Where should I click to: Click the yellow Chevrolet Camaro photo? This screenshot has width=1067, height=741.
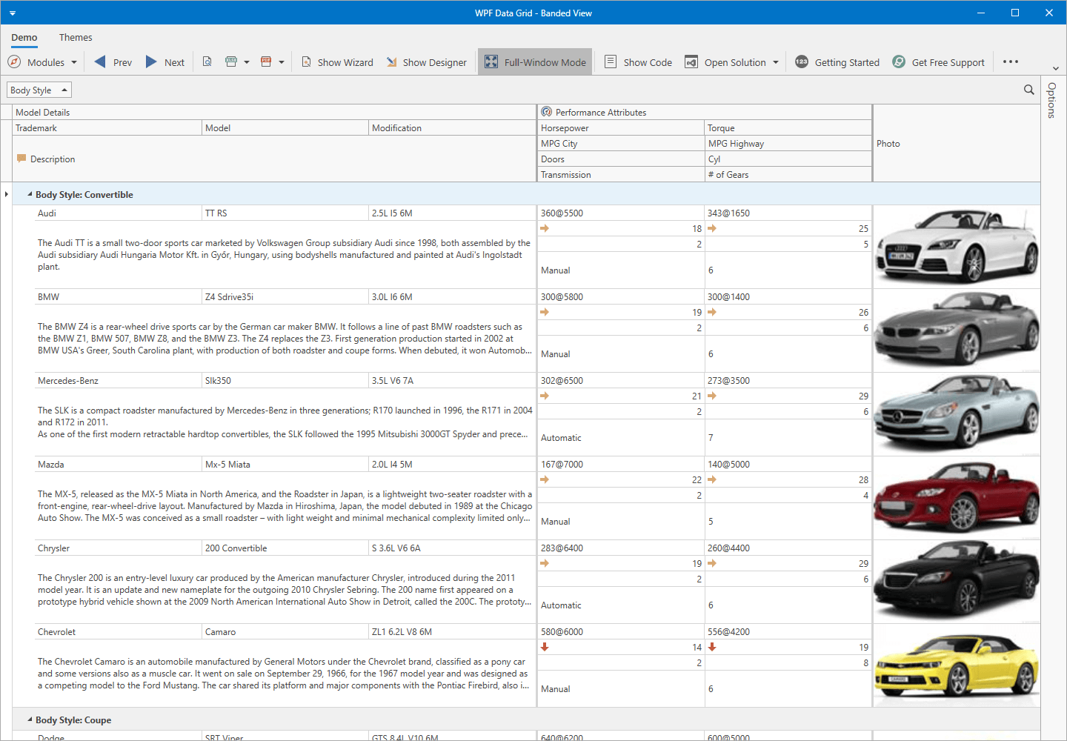(x=957, y=666)
